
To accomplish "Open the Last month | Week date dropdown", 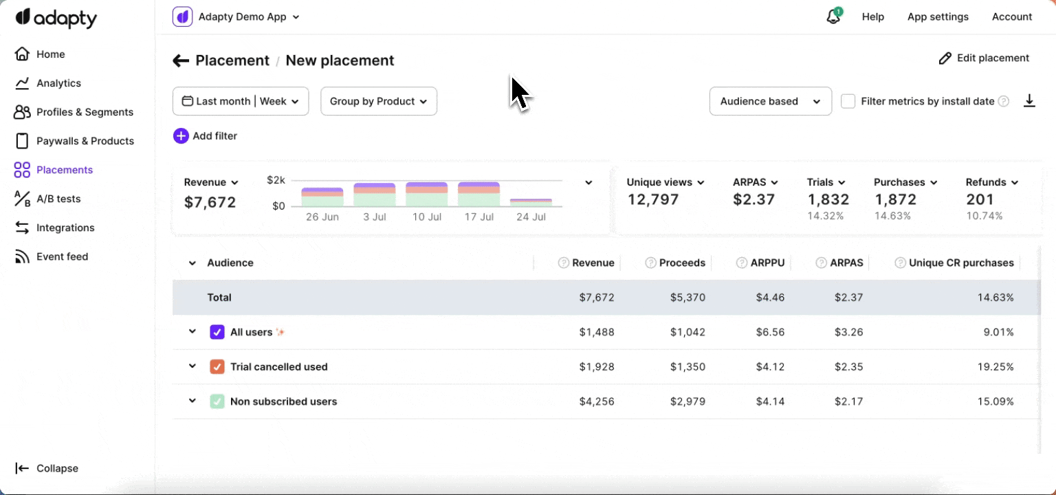I will tap(241, 101).
